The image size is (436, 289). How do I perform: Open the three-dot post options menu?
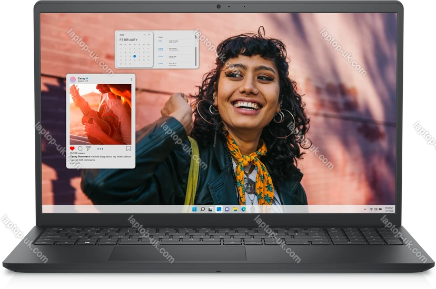131,79
